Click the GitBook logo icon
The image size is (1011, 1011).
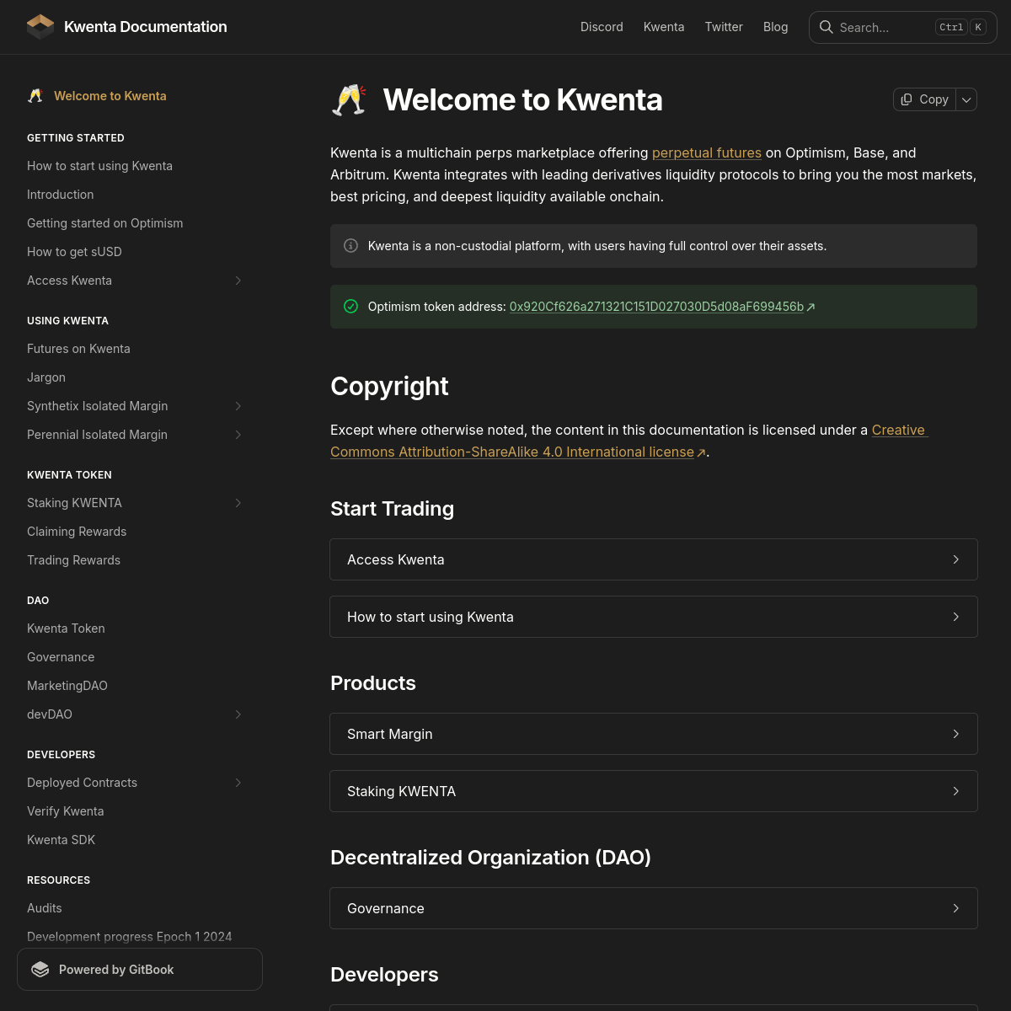pos(40,970)
